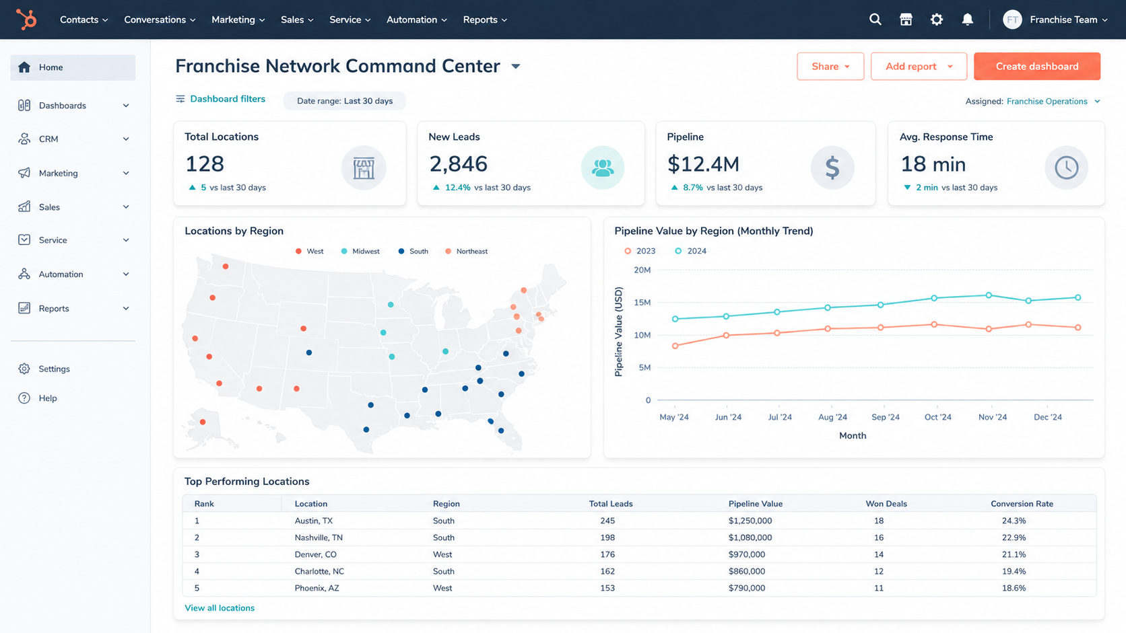Click the Marketing megaphone icon in sidebar

point(24,173)
